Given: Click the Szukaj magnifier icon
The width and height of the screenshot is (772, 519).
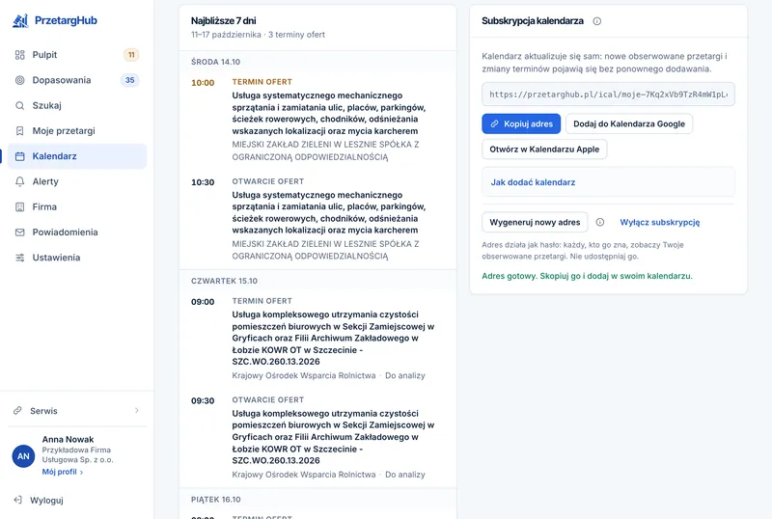Looking at the screenshot, I should pos(19,105).
